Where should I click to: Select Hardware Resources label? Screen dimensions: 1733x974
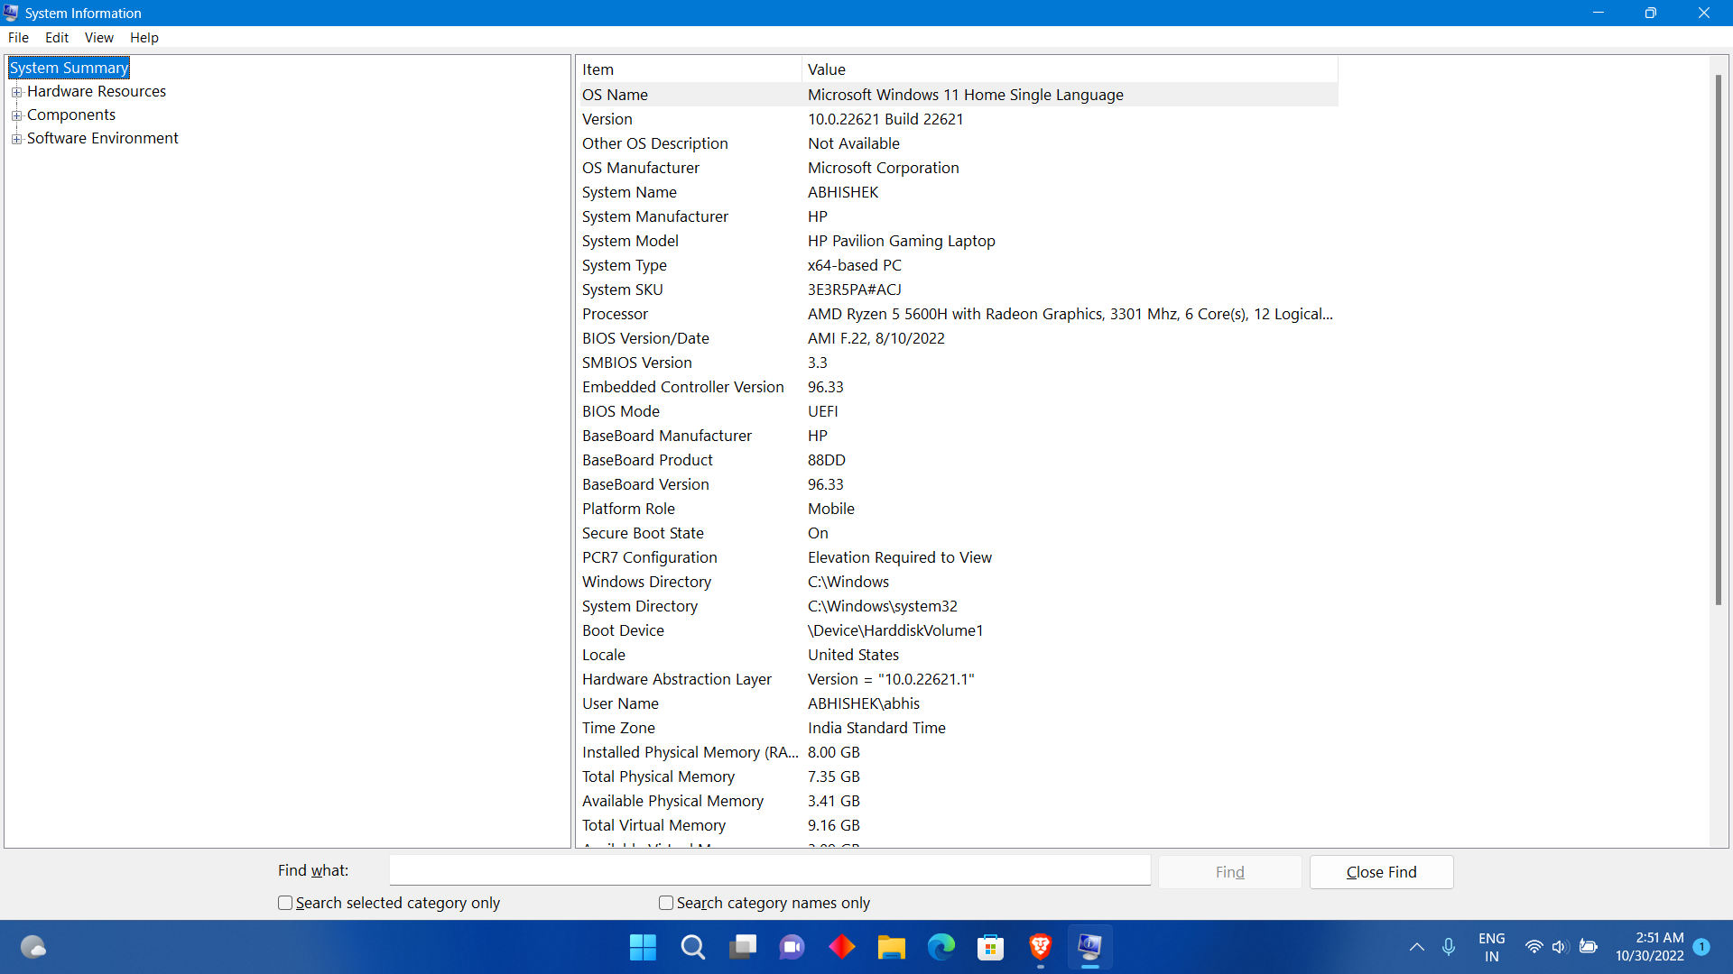[97, 91]
